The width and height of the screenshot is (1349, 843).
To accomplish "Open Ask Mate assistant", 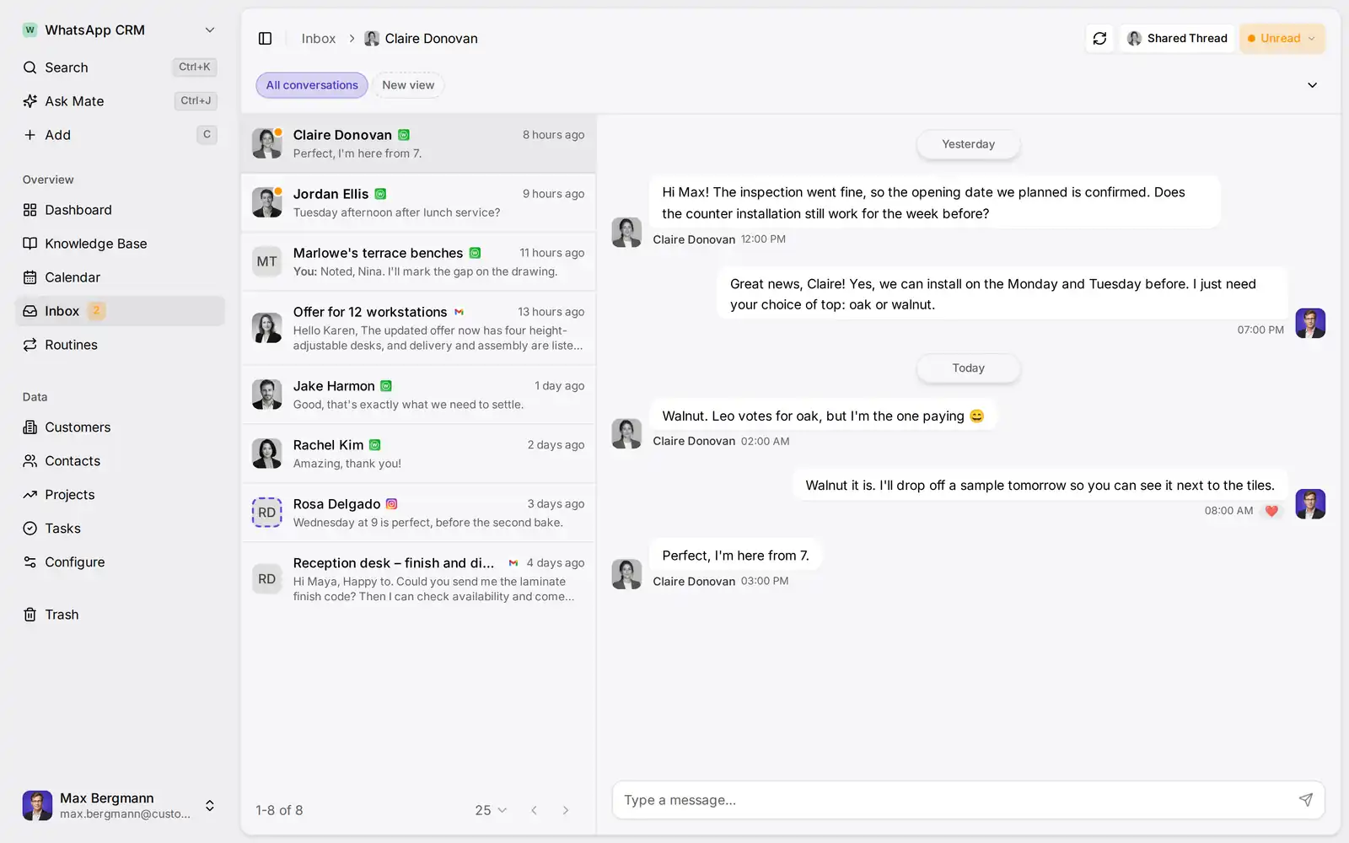I will coord(119,101).
